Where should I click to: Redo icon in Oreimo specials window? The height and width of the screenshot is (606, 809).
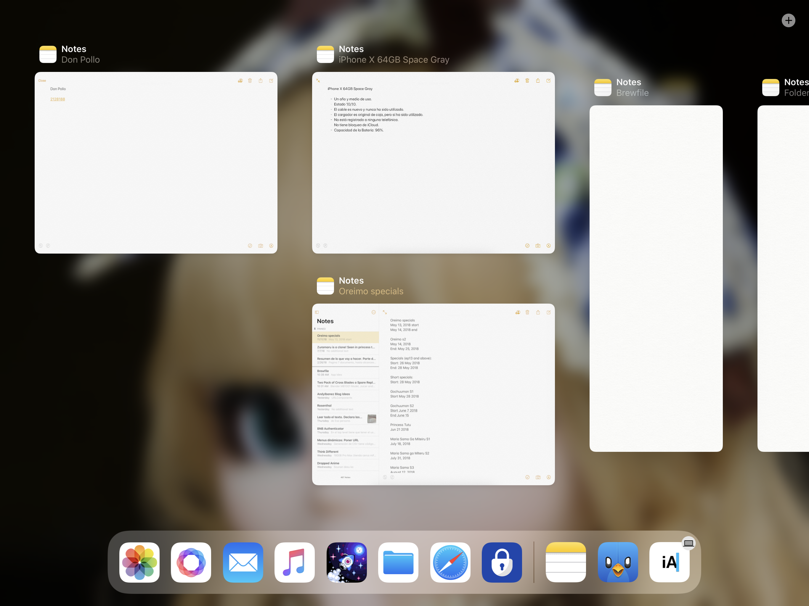point(392,477)
